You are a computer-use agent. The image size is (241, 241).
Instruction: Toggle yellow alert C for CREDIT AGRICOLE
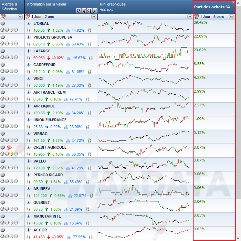[11, 154]
